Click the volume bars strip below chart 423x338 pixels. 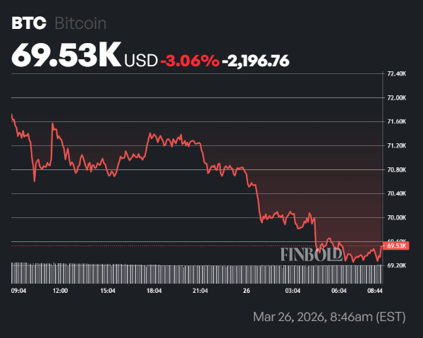tap(197, 273)
